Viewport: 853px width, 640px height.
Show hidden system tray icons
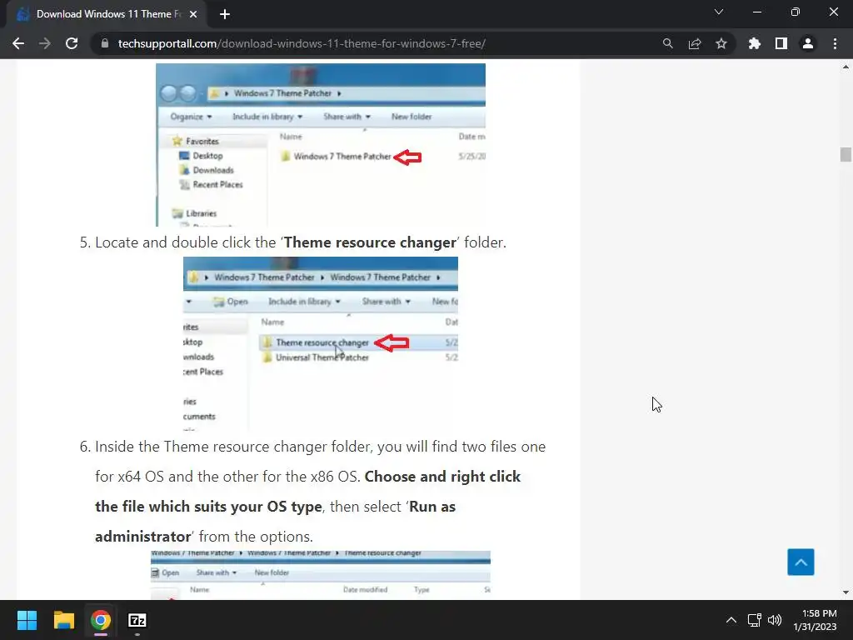[x=731, y=620]
